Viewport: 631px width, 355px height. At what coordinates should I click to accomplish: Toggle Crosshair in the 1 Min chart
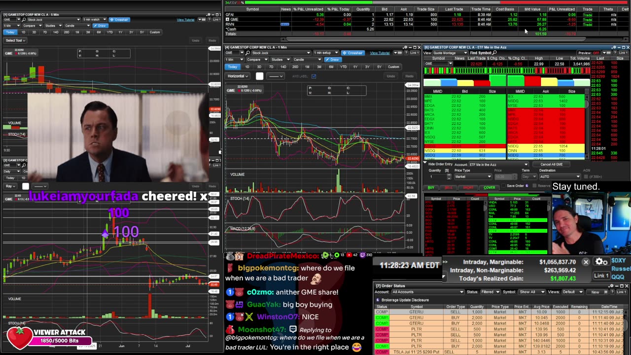click(x=353, y=53)
